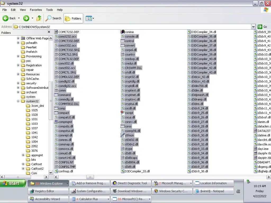
Task: Open the Favorites menu
Action: click(36, 10)
